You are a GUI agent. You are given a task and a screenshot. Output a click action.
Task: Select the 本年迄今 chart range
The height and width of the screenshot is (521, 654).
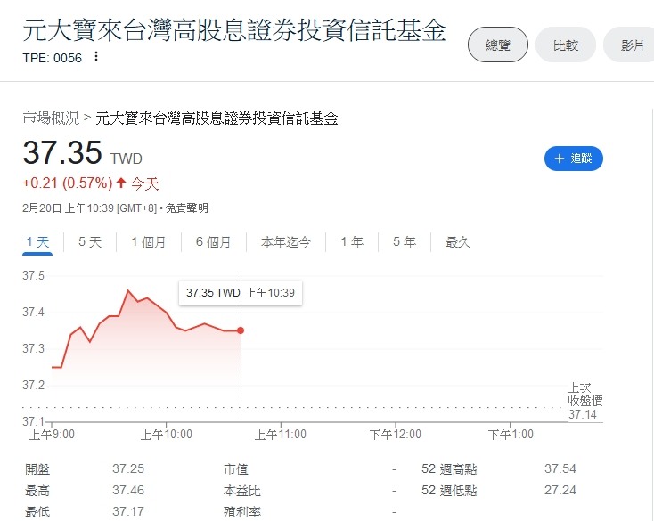pyautogui.click(x=286, y=241)
